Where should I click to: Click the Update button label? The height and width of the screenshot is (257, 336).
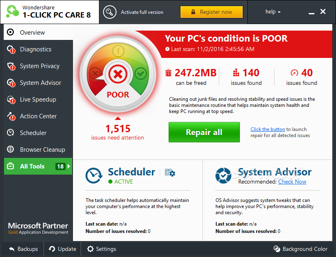[x=67, y=249]
